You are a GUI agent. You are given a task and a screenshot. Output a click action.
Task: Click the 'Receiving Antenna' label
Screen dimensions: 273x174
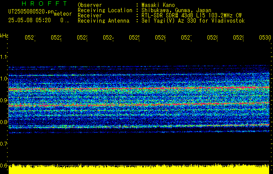point(104,21)
